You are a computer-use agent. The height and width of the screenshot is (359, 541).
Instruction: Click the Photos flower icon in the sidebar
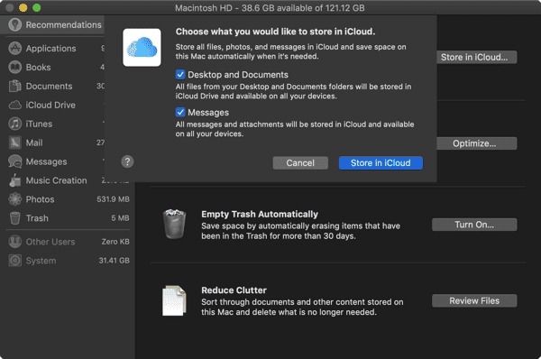coord(14,199)
